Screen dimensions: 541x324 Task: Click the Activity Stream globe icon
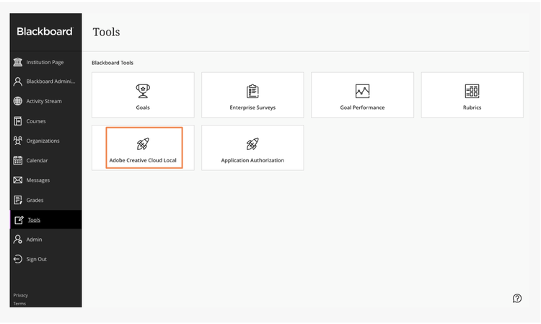click(x=18, y=101)
